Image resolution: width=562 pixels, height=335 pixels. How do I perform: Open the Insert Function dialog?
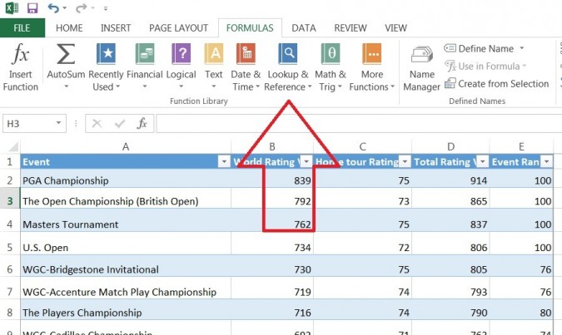pos(21,67)
